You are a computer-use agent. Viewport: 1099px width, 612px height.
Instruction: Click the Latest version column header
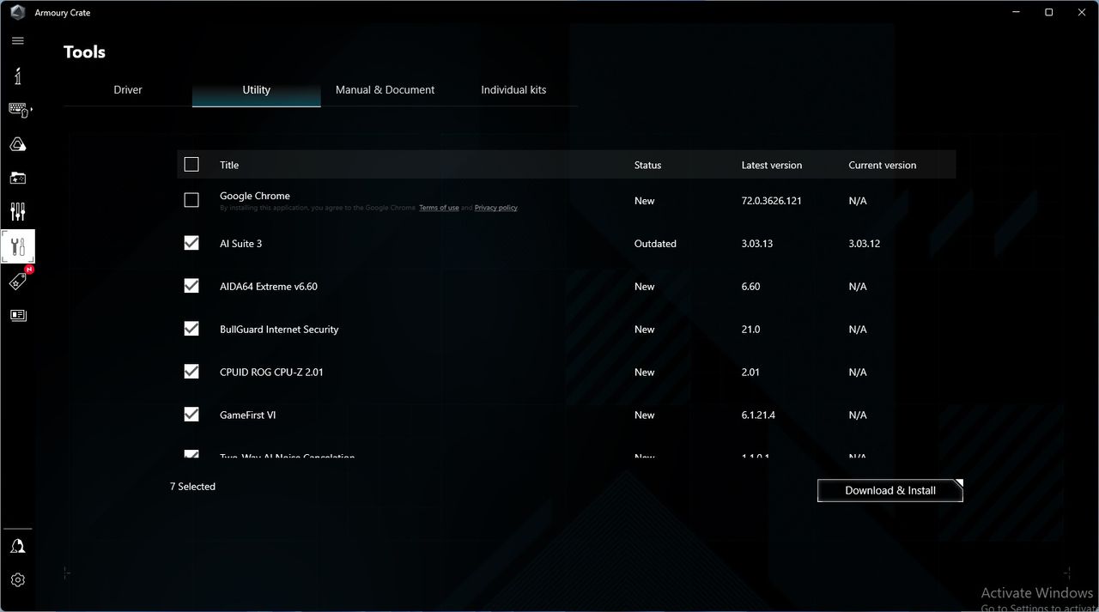772,165
